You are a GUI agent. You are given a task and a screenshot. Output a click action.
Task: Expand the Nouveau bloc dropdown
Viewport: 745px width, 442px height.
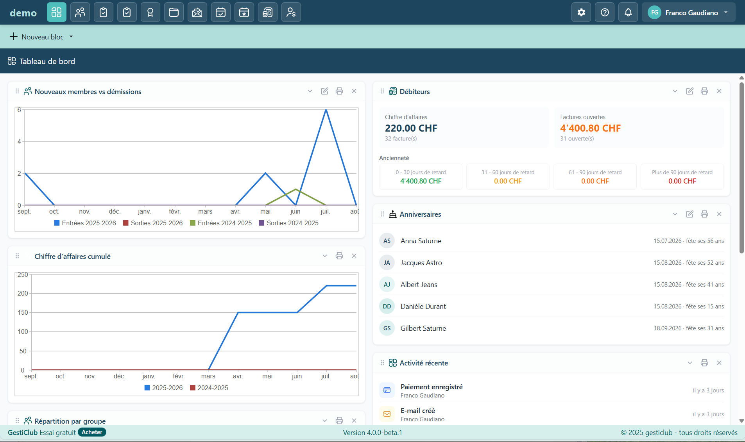(41, 37)
